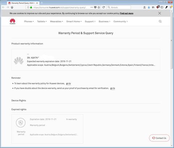The image size is (174, 148).
Task: Click the green padlock security icon
Action: click(31, 7)
